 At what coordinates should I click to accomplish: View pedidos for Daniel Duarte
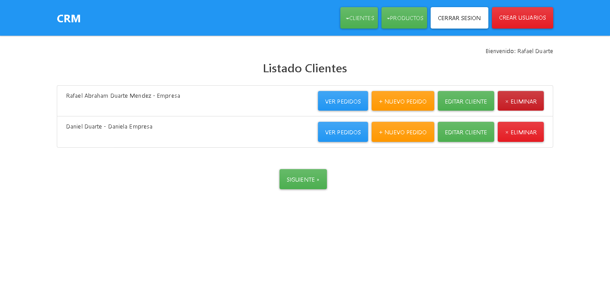(x=343, y=132)
